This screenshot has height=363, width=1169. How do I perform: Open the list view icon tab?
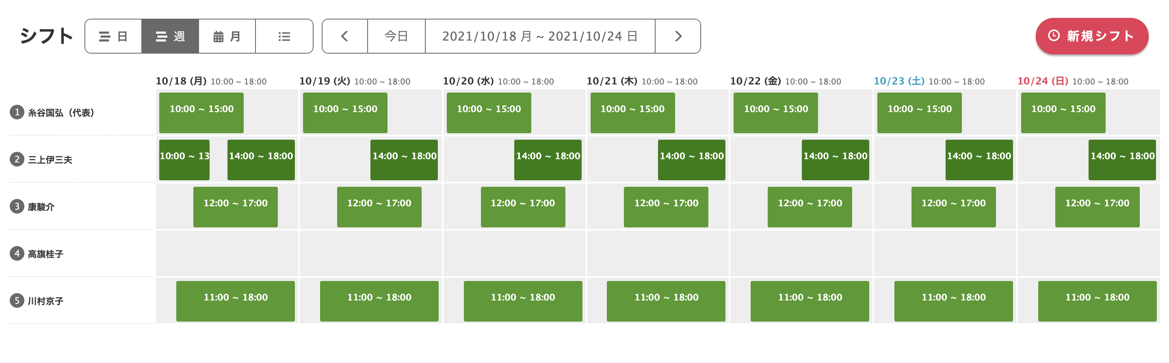coord(284,36)
